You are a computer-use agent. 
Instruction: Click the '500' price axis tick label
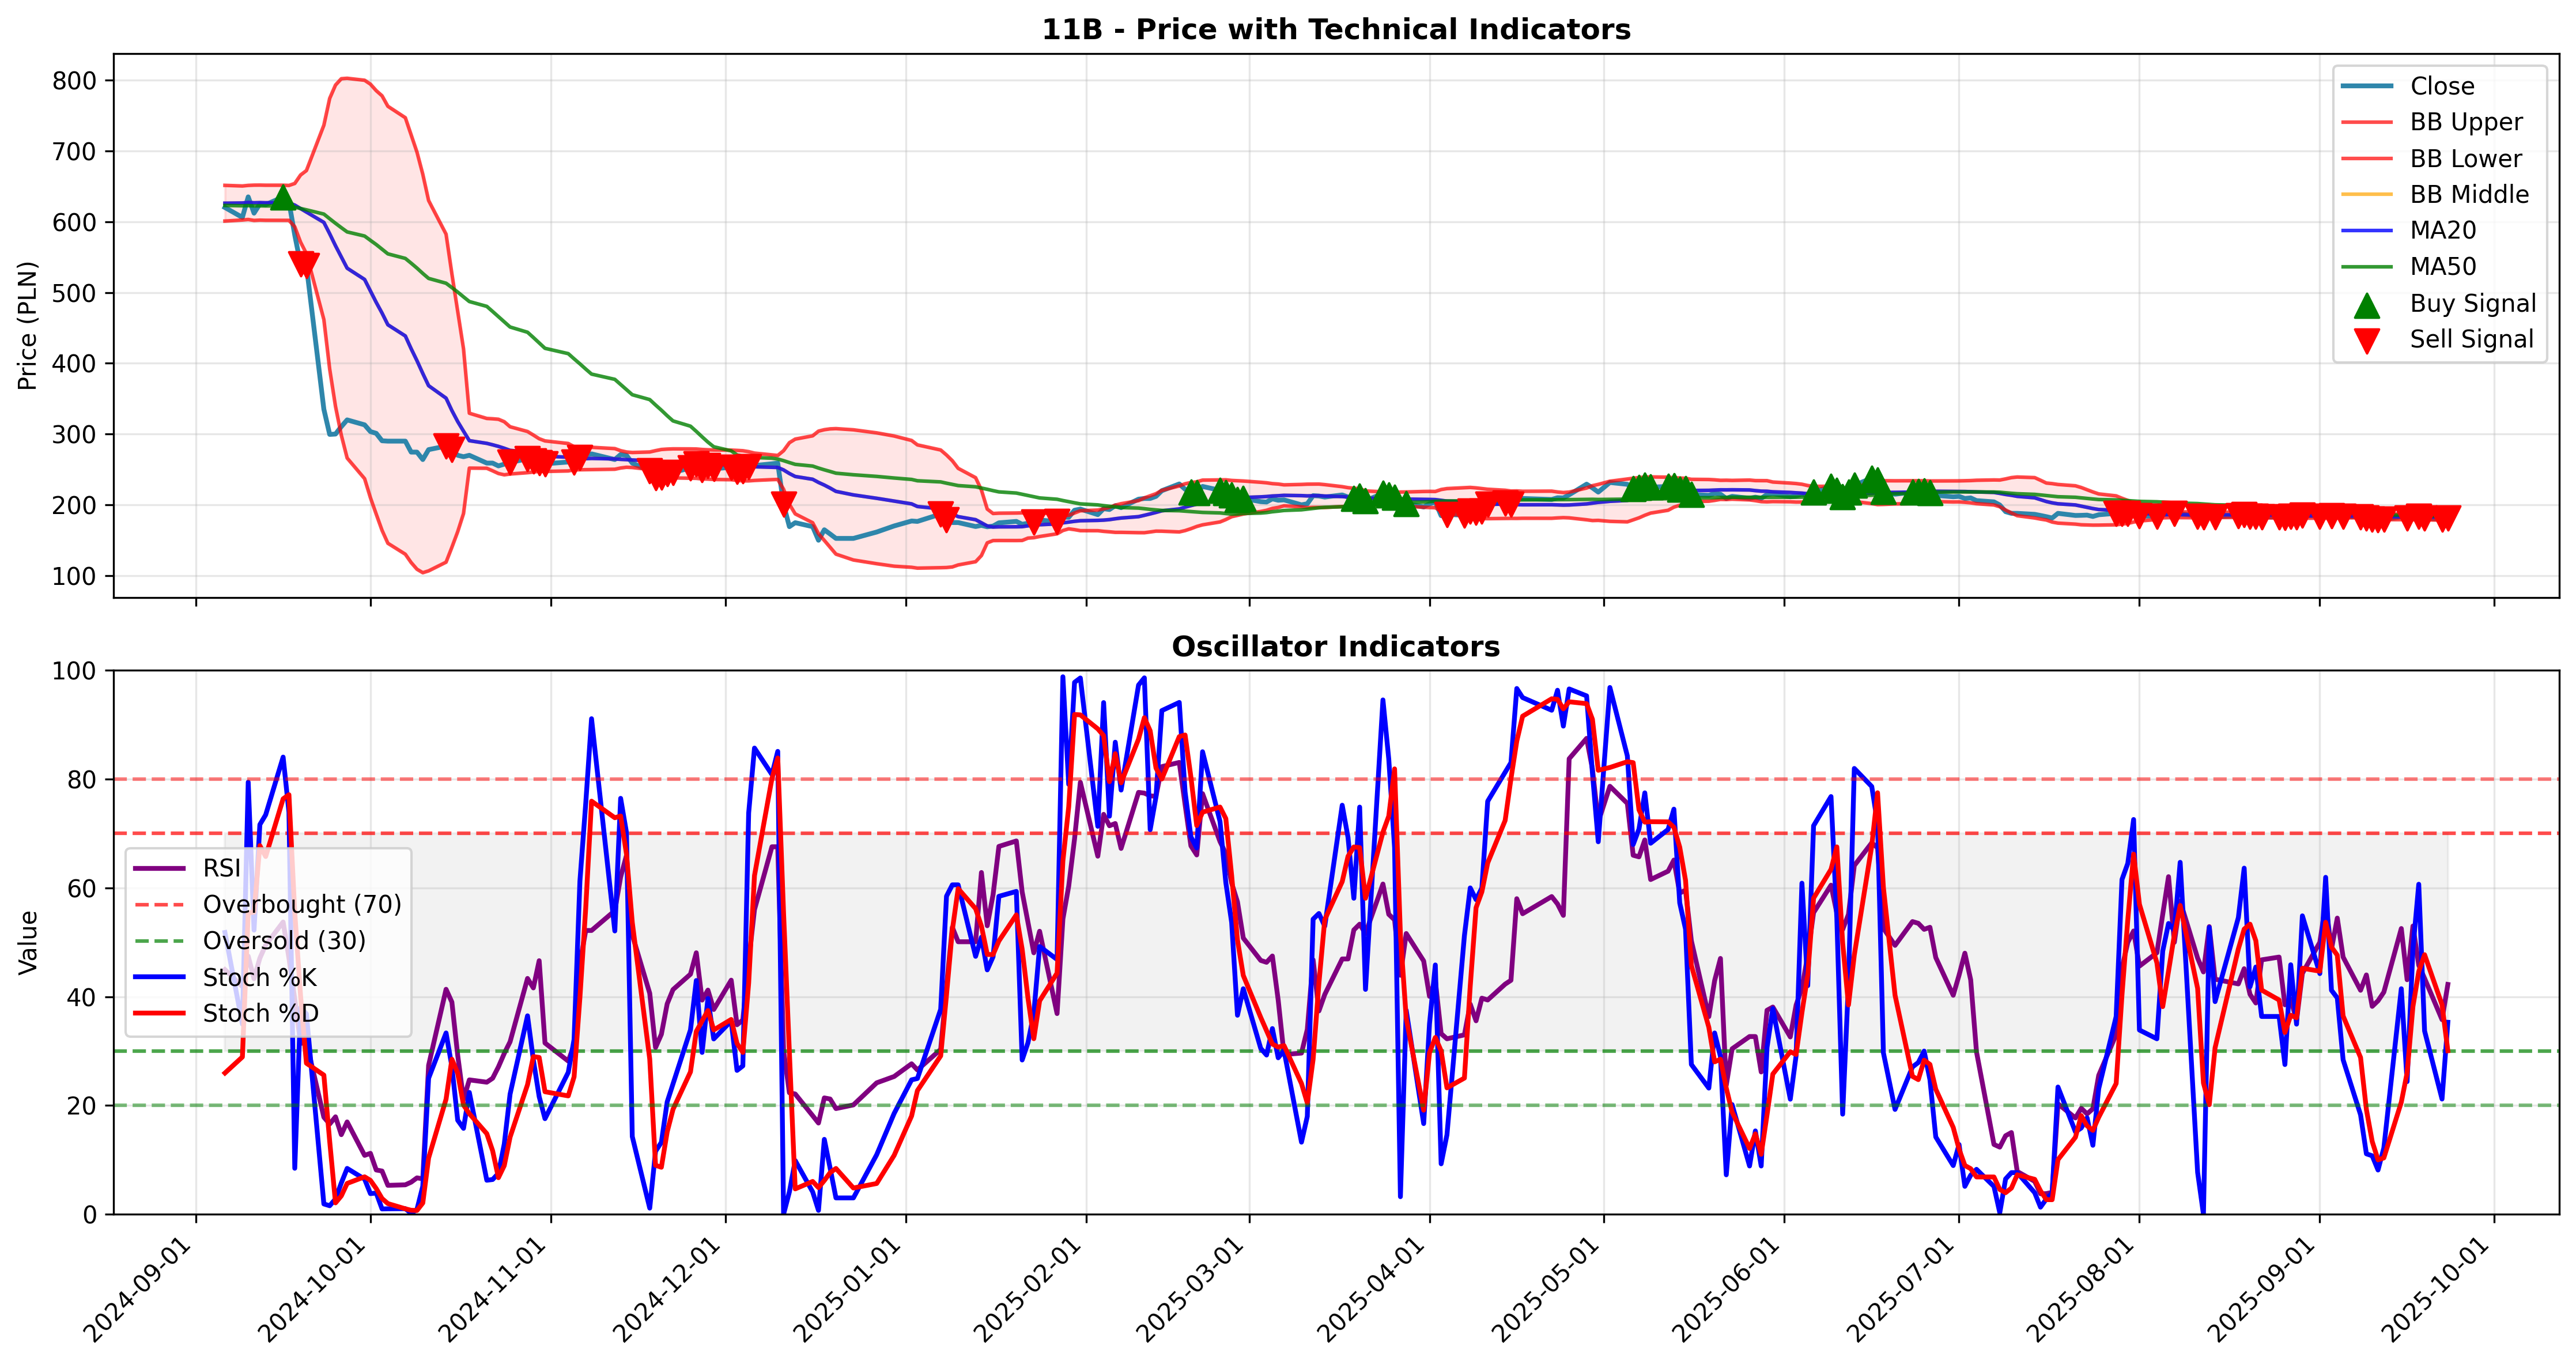point(75,293)
